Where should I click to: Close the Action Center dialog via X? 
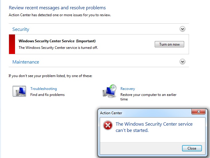[198, 112]
